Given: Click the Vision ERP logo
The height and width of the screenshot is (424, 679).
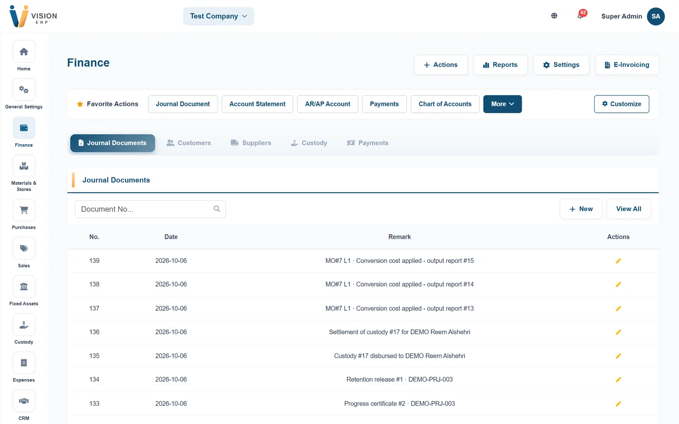Looking at the screenshot, I should 33,16.
